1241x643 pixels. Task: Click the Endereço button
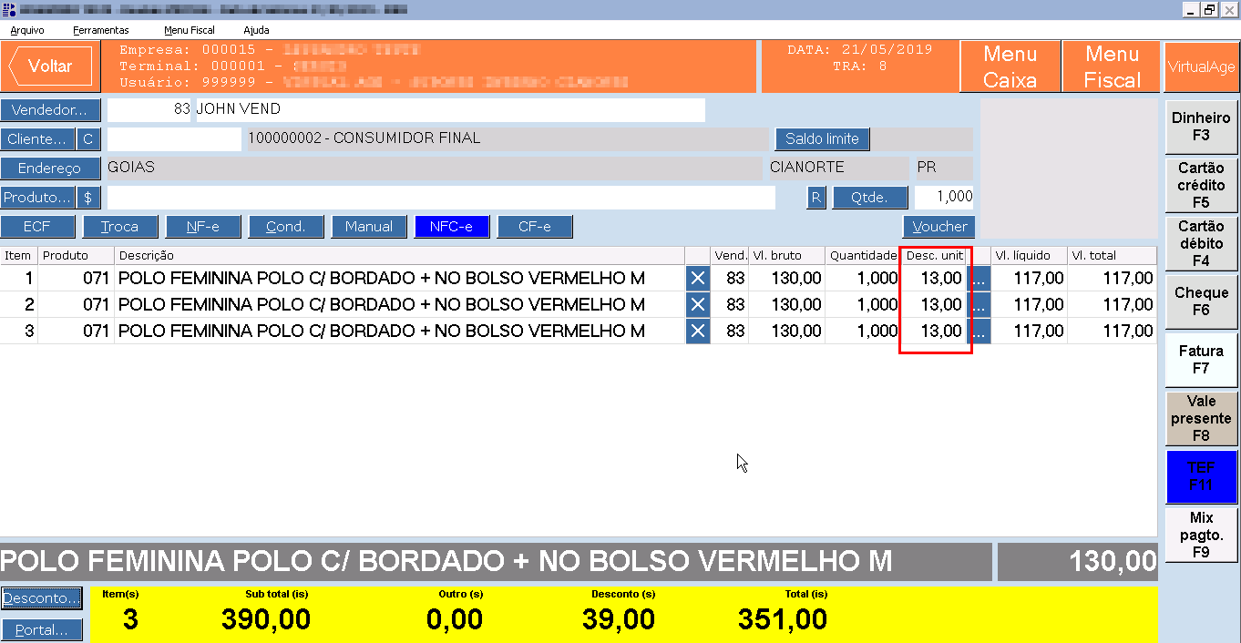pyautogui.click(x=50, y=168)
